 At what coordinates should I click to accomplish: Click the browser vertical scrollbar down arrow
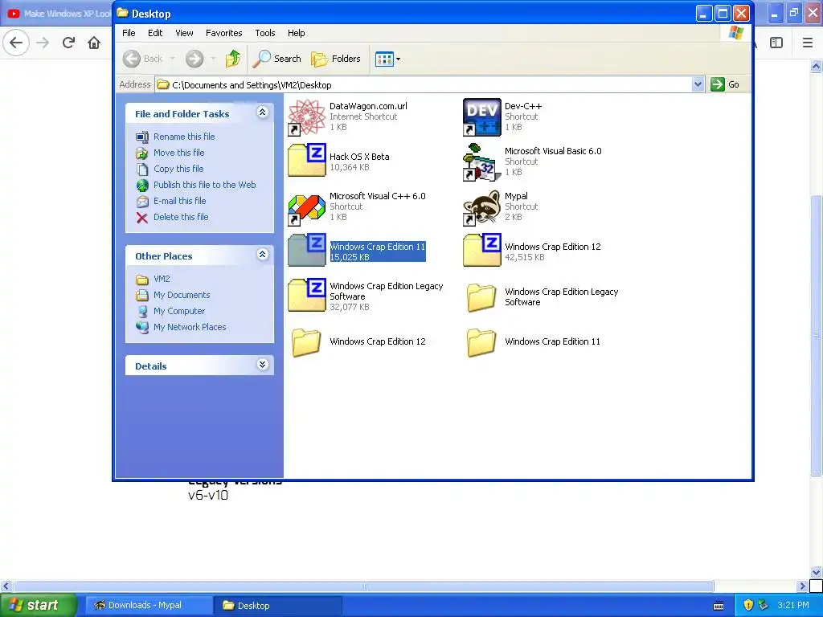point(816,572)
